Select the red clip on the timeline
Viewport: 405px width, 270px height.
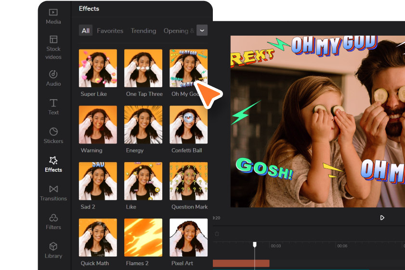coord(241,263)
